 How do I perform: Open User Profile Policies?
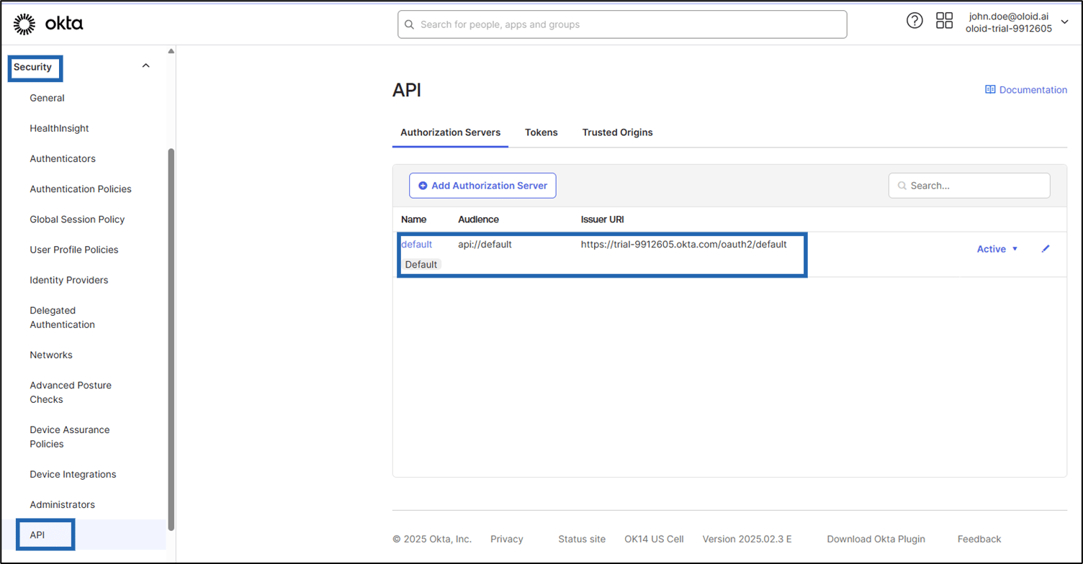pos(74,250)
